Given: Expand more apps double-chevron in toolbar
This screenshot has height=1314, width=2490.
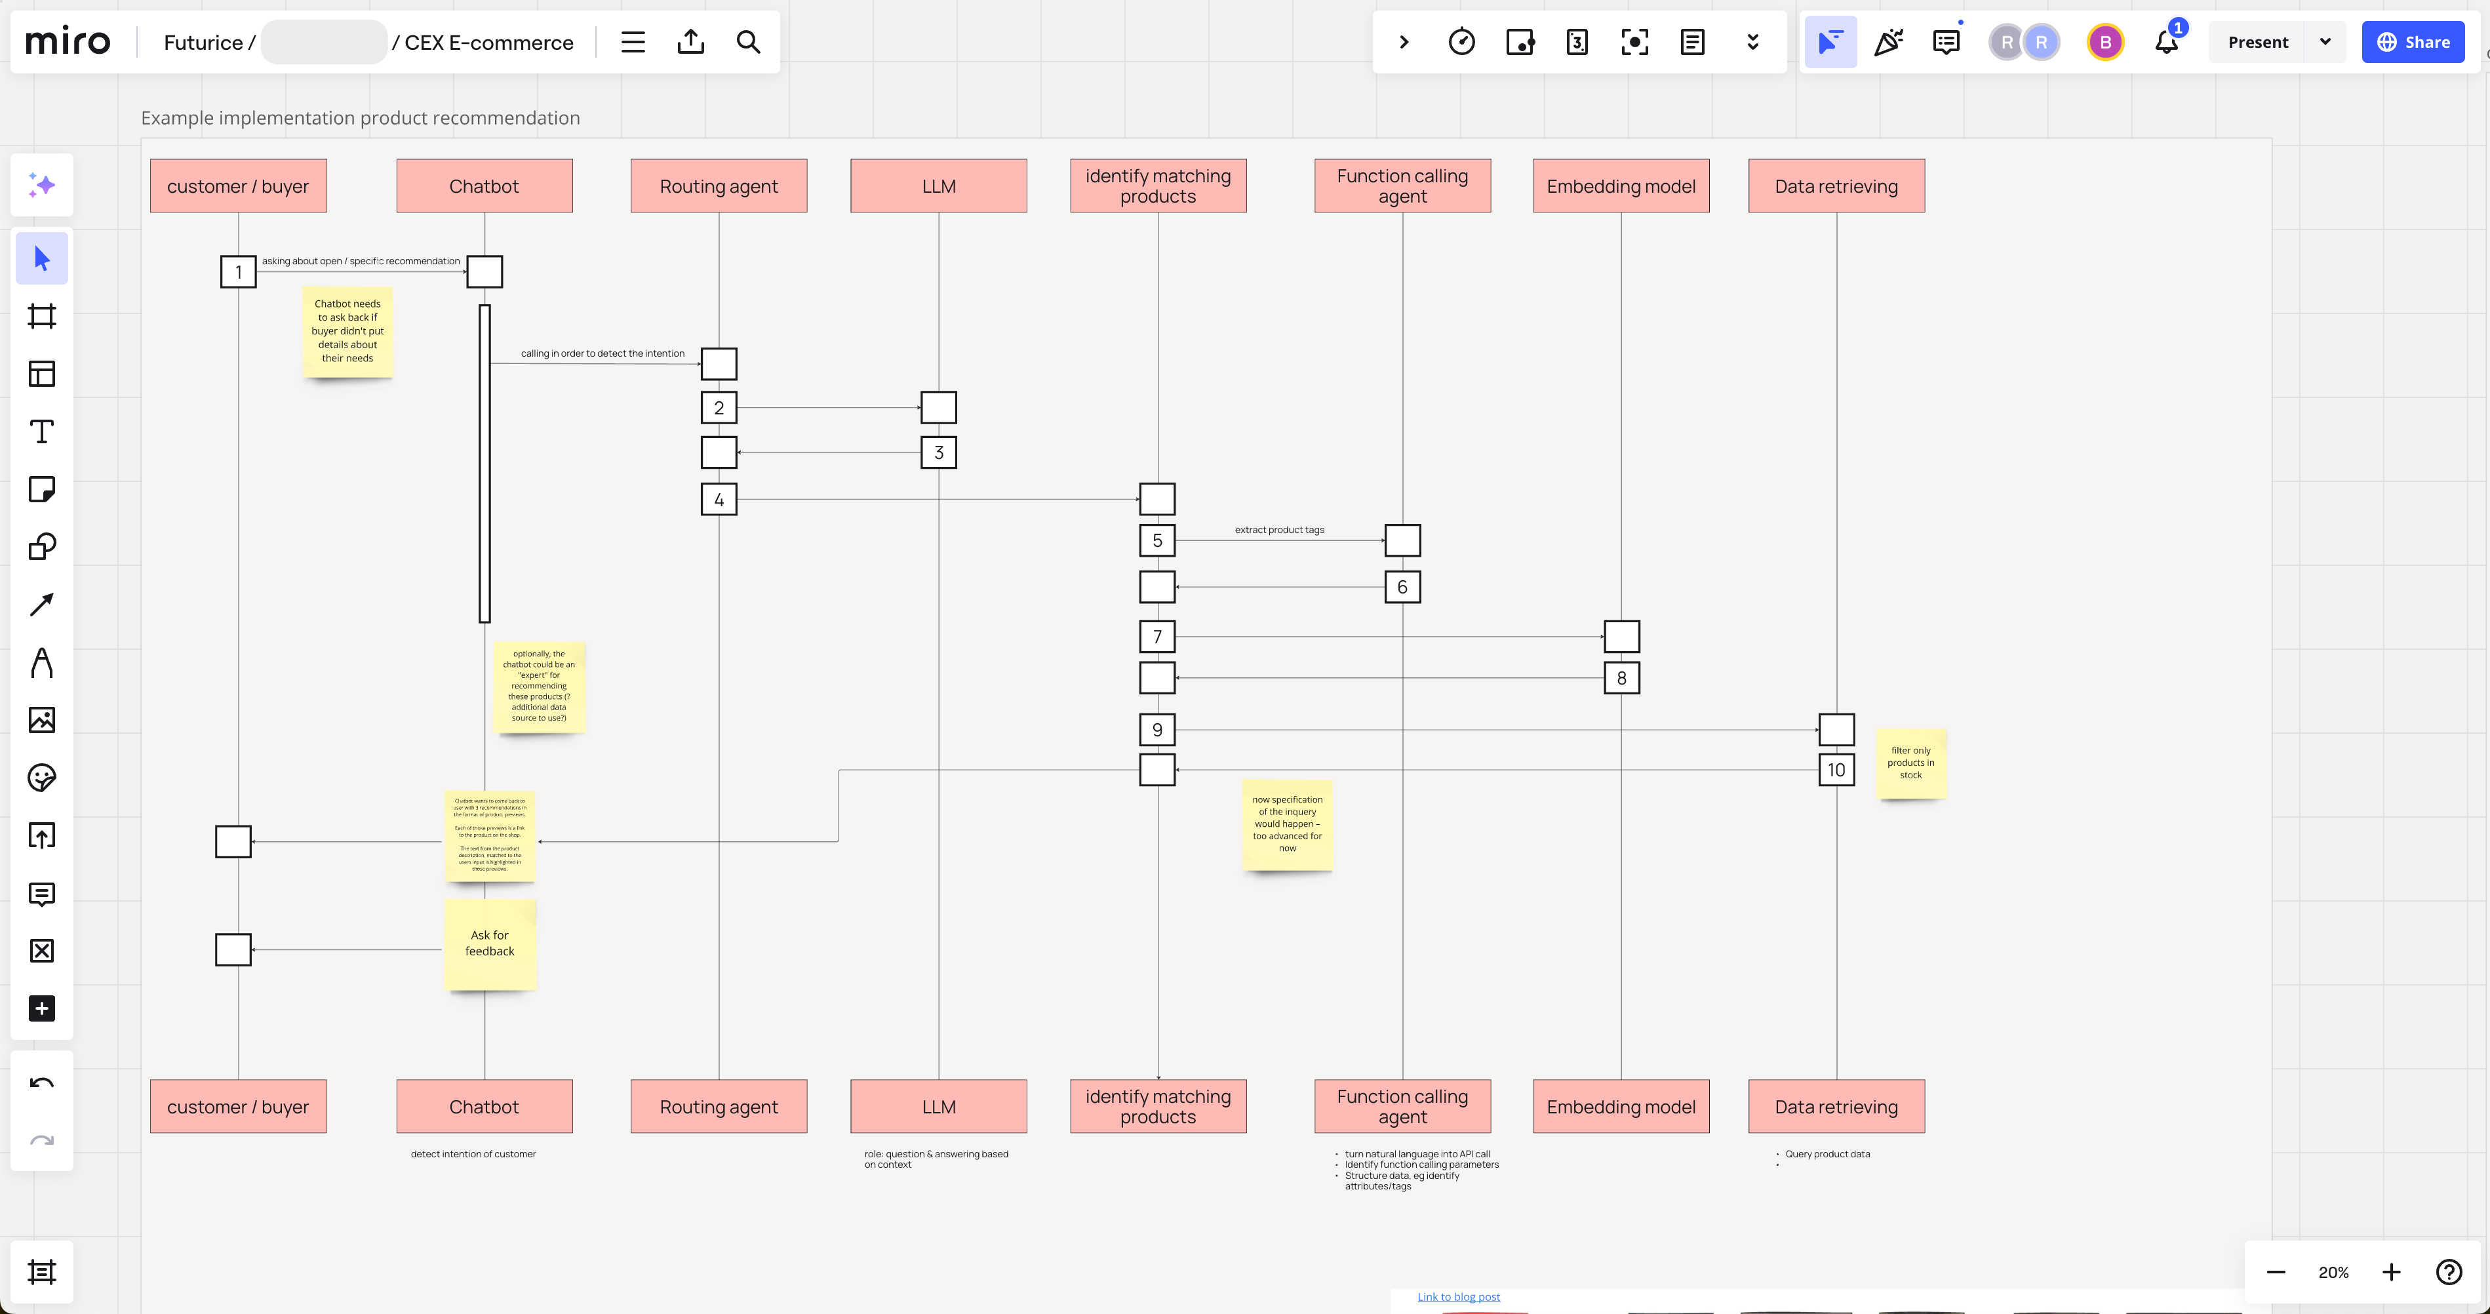Looking at the screenshot, I should pyautogui.click(x=1752, y=41).
